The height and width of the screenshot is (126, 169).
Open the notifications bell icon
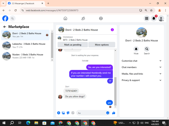click(154, 18)
